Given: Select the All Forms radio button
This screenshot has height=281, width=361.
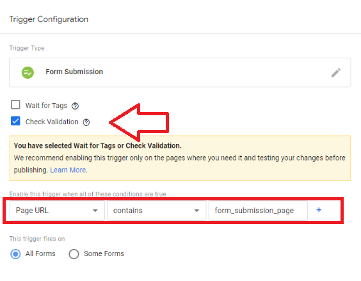Looking at the screenshot, I should click(15, 254).
